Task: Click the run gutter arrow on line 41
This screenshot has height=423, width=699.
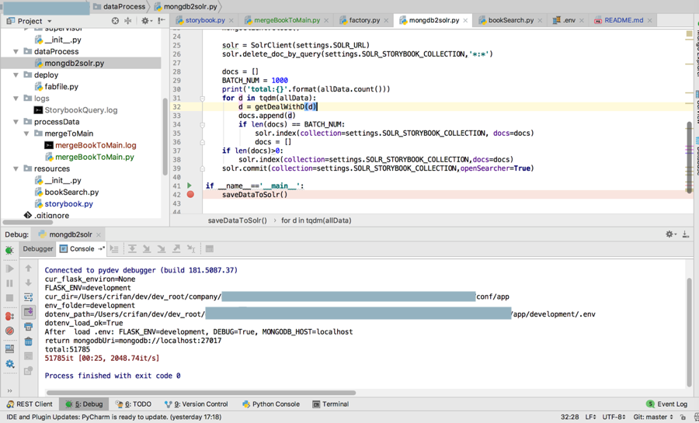Action: (x=190, y=186)
